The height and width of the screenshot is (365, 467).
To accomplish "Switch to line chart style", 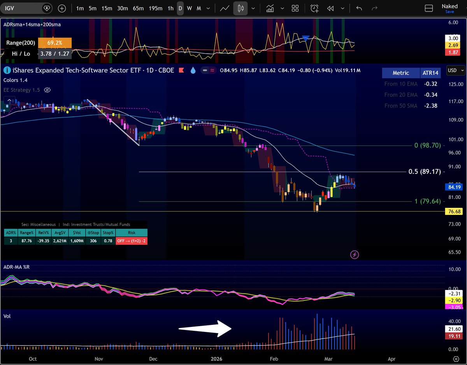I will [225, 8].
